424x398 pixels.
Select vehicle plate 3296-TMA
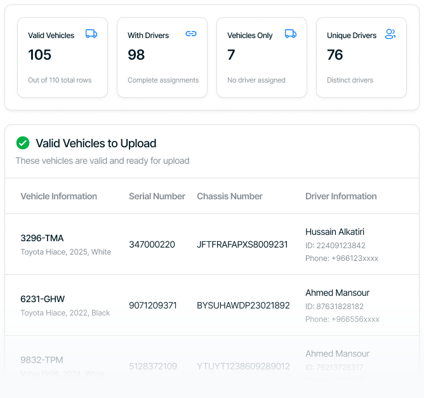42,238
